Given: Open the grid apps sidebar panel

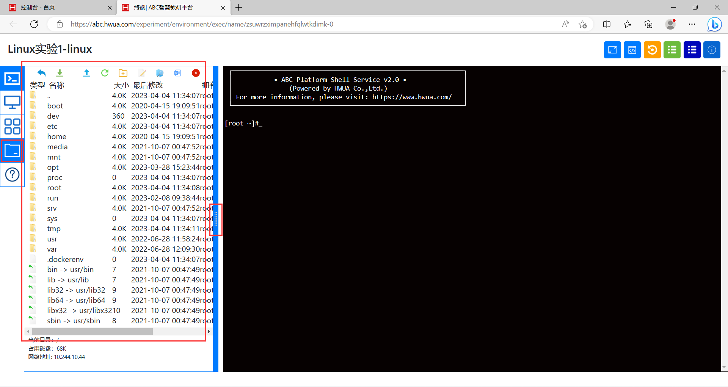Looking at the screenshot, I should [x=12, y=127].
